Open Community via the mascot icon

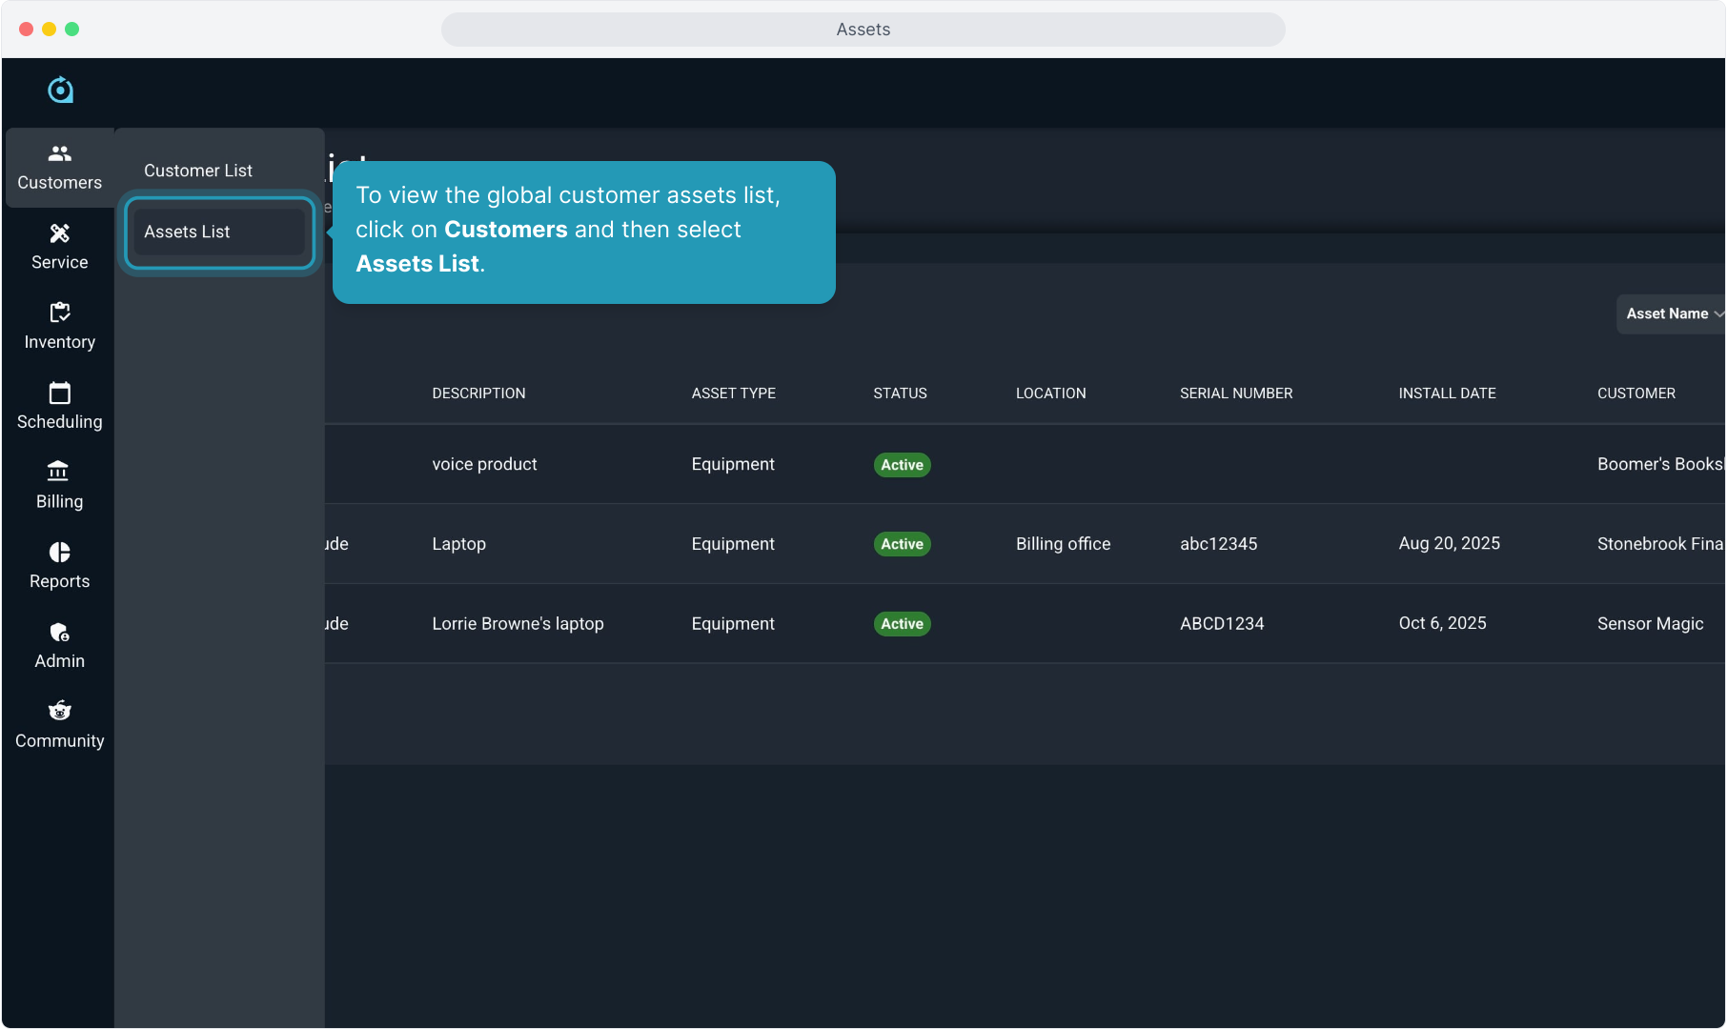[59, 711]
